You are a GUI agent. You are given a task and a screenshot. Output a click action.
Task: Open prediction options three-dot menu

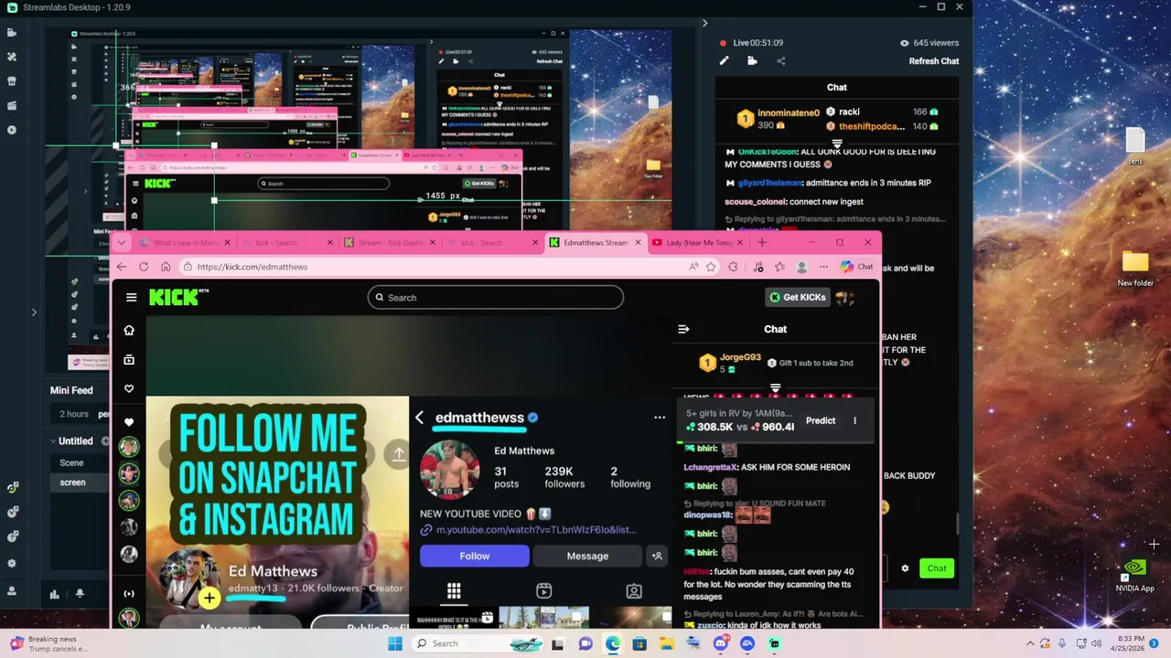[x=854, y=420]
